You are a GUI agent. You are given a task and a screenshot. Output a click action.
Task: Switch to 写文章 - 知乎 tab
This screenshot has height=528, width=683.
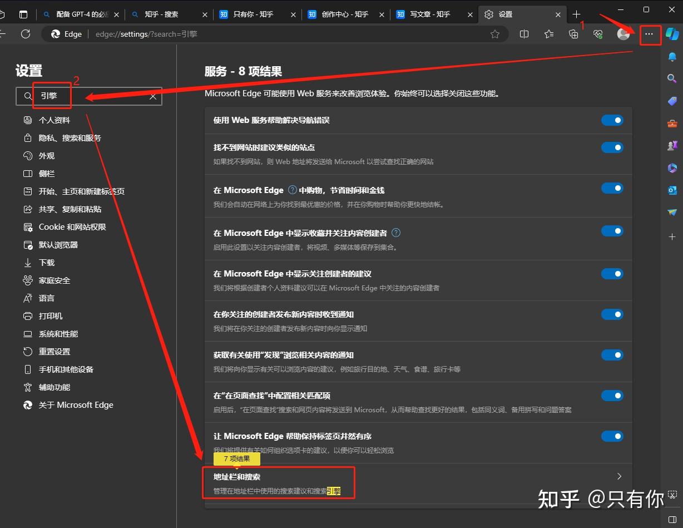point(434,14)
